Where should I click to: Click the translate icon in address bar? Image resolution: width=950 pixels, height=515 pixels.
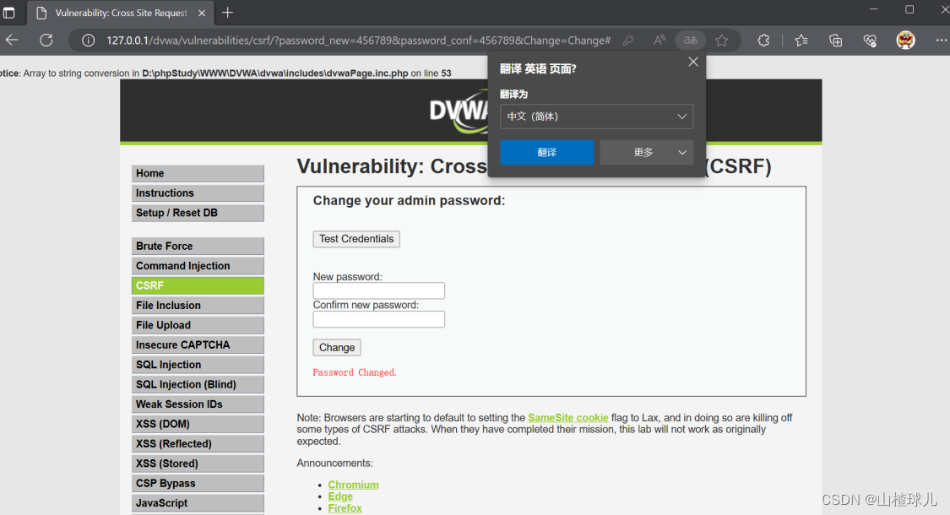[x=691, y=41]
